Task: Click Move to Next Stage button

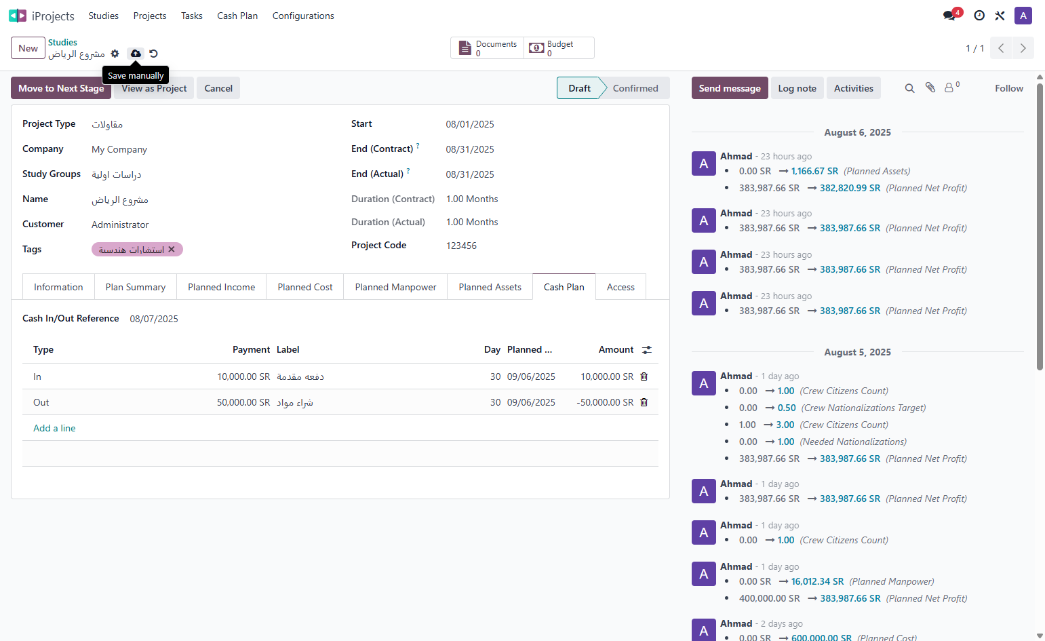Action: click(61, 88)
